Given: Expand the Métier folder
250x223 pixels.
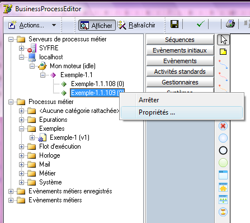Looking at the screenshot, I should tap(21, 173).
